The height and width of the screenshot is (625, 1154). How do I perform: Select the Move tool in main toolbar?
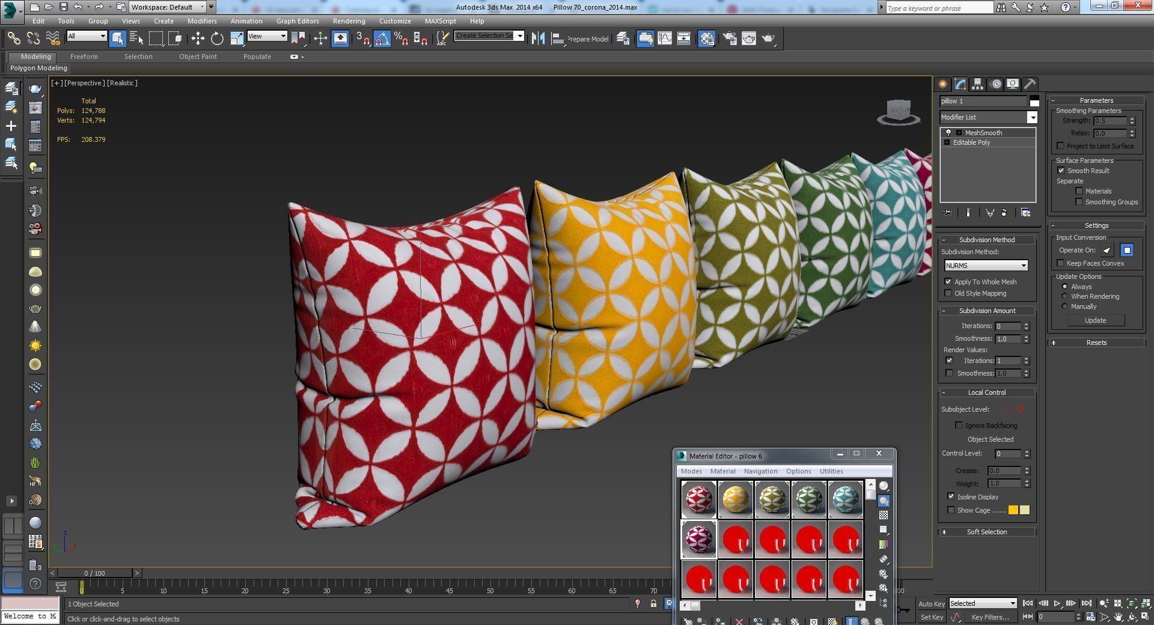pyautogui.click(x=198, y=38)
